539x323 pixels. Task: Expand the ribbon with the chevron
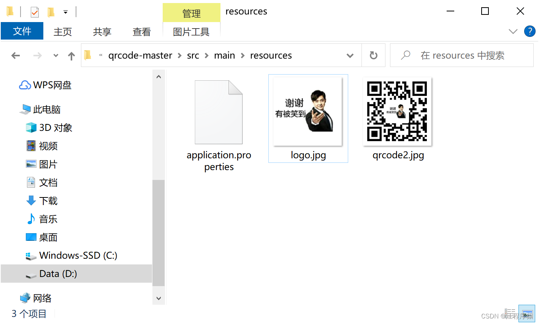pos(513,31)
